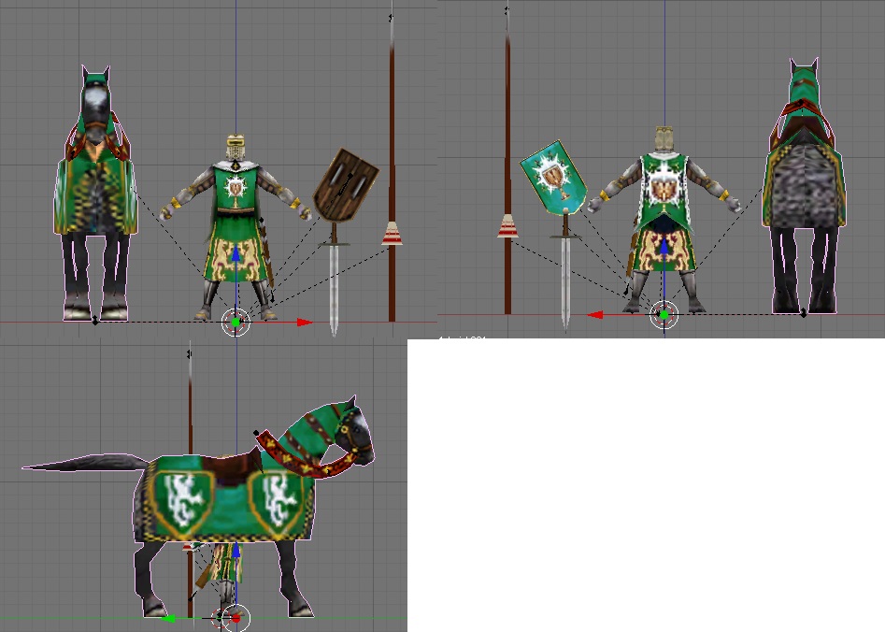Viewport: 885px width, 632px height.
Task: Select the knight seen from behind
Action: click(664, 221)
